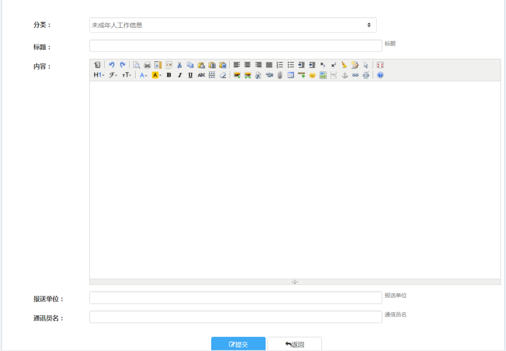
Task: Toggle HTML source code view
Action: (x=97, y=65)
